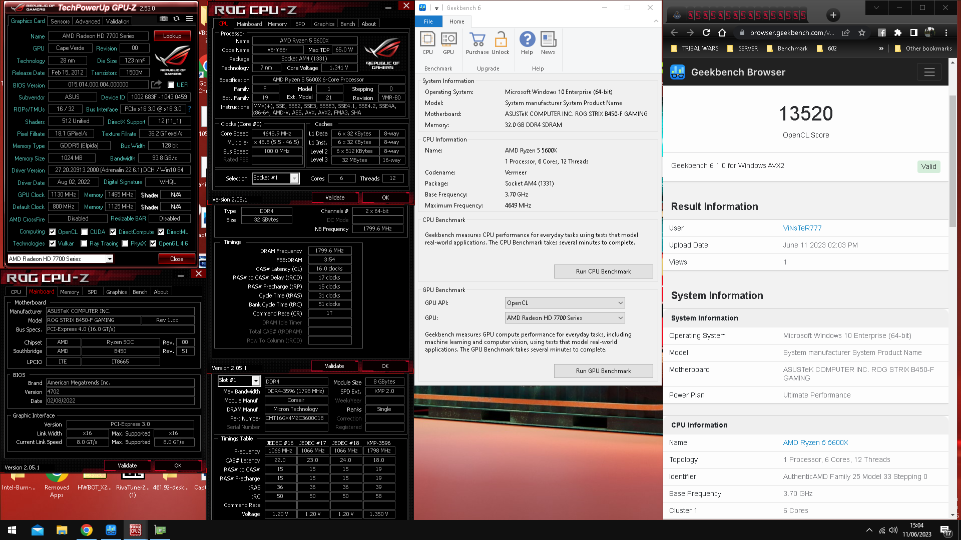961x540 pixels.
Task: Open Benchmark bookmarks folder in Chrome
Action: (x=786, y=48)
